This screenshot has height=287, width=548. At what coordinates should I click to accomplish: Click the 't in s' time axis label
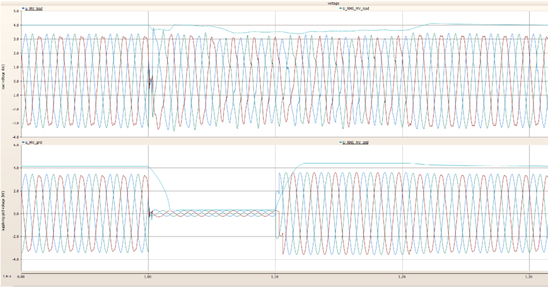pyautogui.click(x=8, y=276)
